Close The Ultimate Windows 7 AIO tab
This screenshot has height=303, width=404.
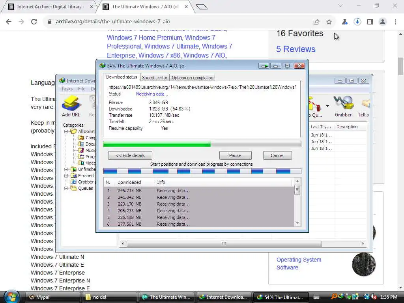click(x=186, y=7)
